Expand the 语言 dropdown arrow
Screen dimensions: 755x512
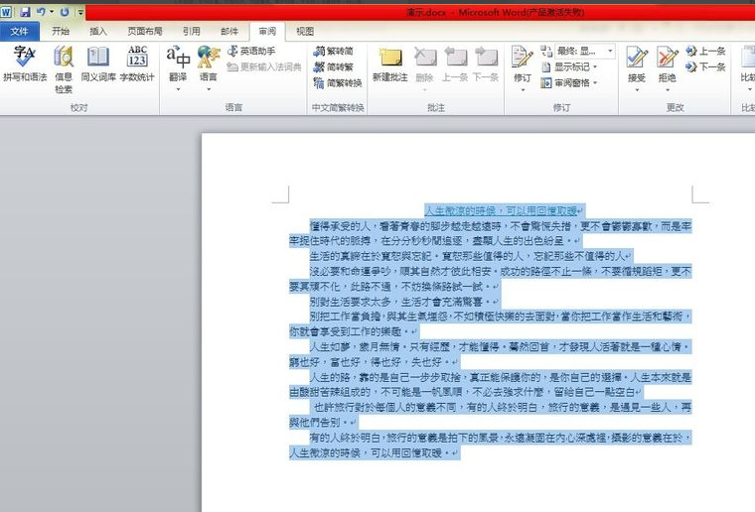click(209, 89)
